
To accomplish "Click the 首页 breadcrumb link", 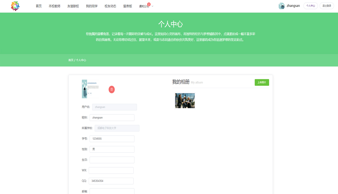I will (71, 60).
